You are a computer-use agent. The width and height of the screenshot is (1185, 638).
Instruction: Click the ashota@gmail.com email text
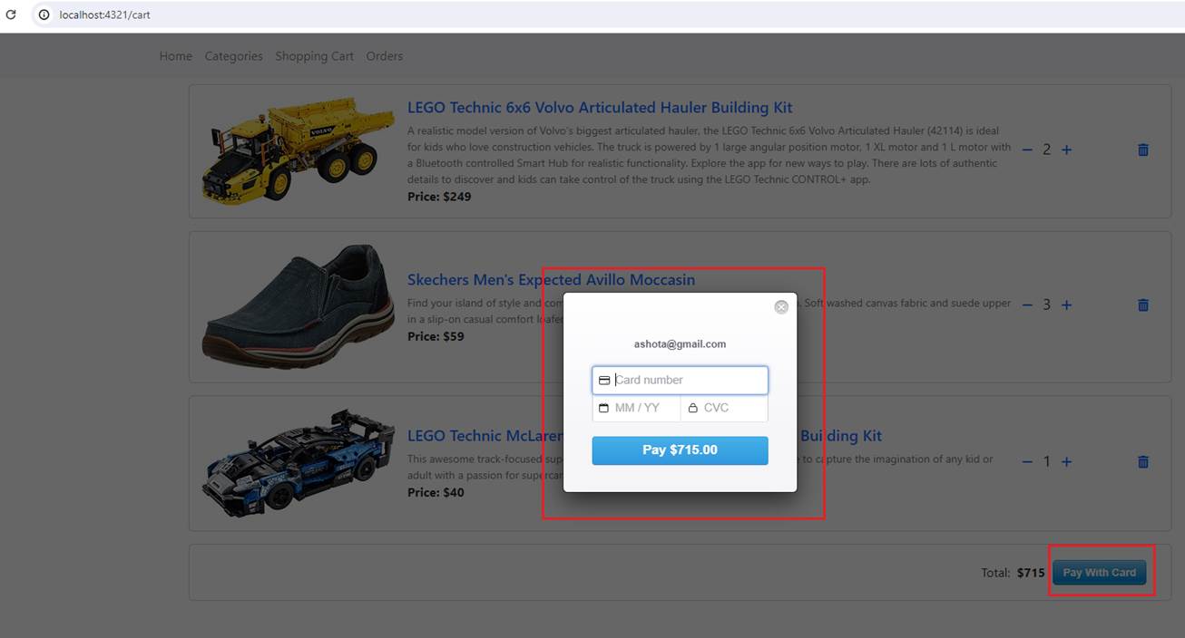coord(680,344)
